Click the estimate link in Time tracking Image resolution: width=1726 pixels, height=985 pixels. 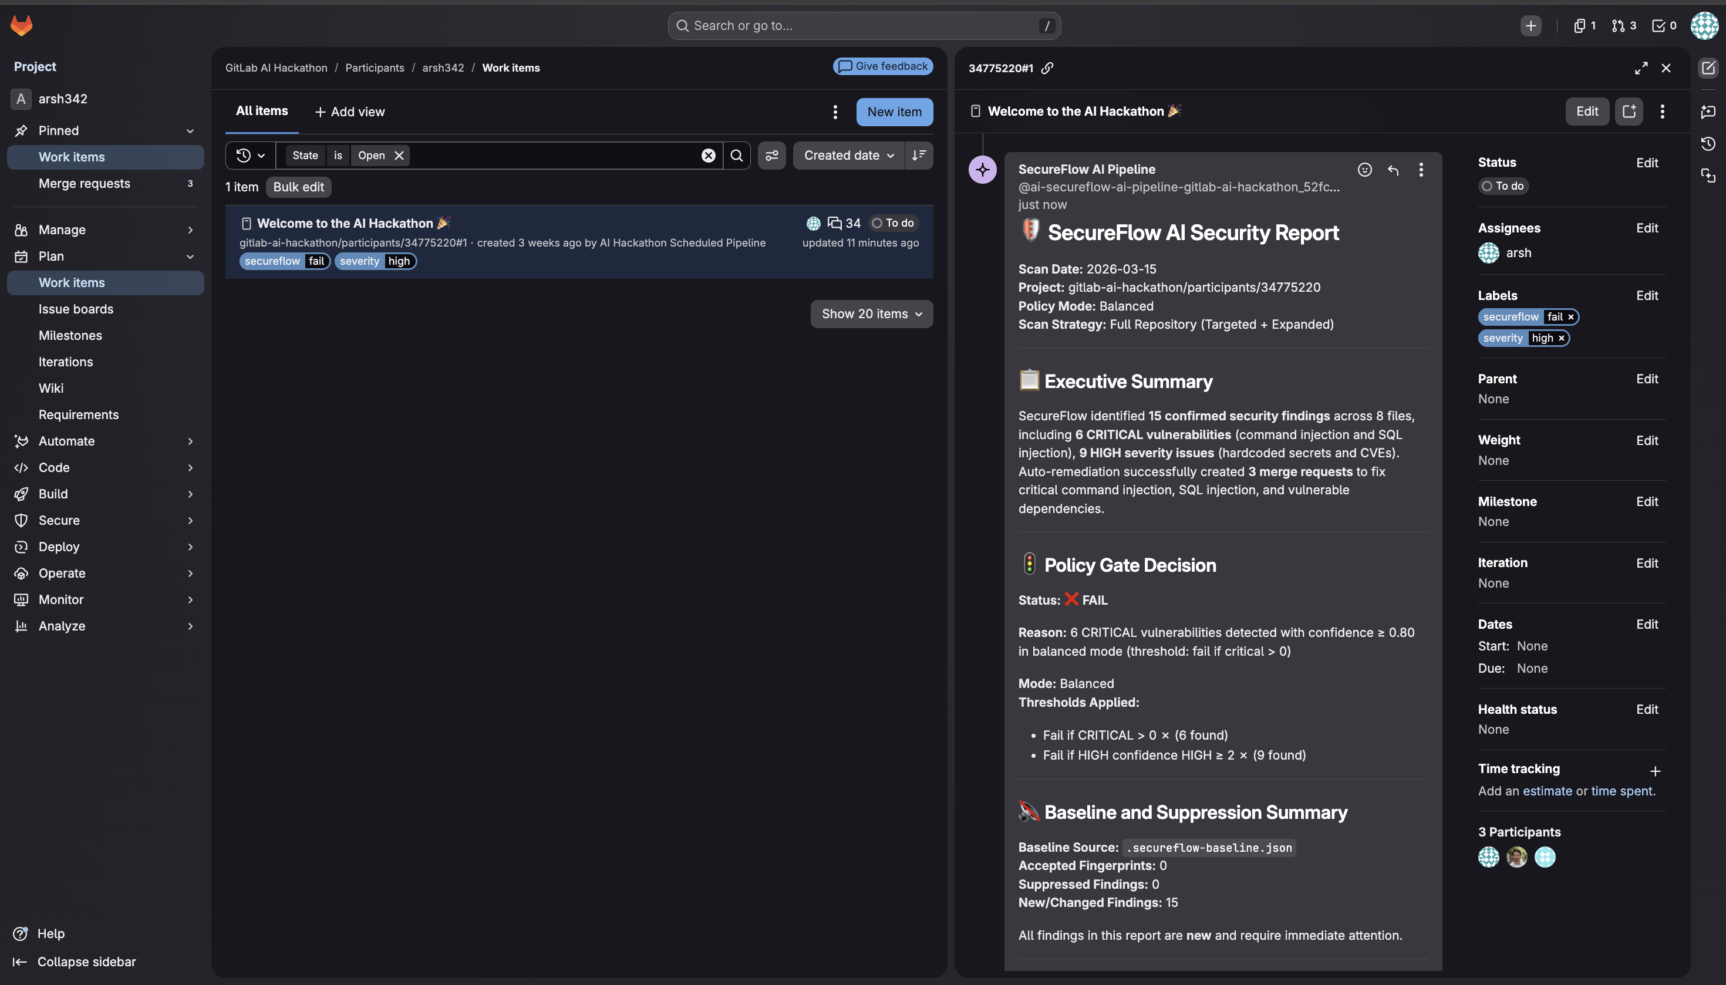pyautogui.click(x=1547, y=791)
